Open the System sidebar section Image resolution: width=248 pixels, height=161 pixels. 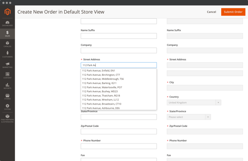7,107
